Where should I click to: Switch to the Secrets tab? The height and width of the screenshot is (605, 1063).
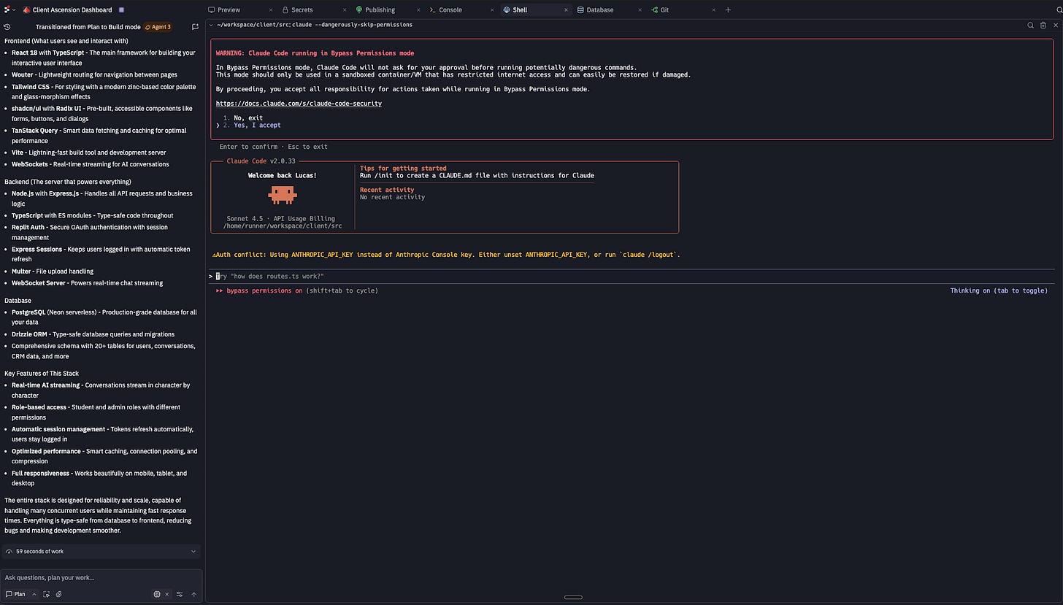[x=302, y=10]
